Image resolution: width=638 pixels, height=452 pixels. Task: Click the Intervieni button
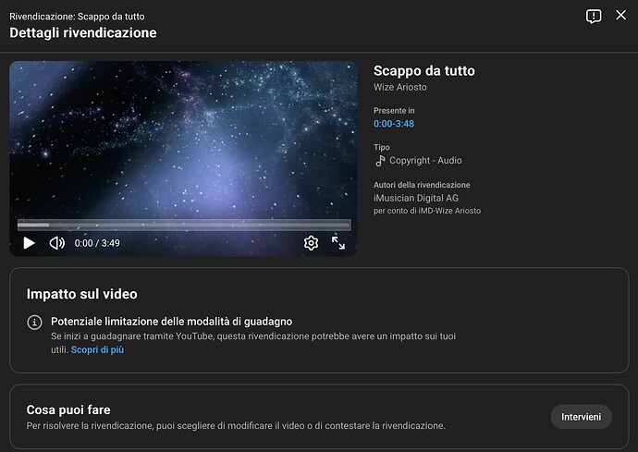[x=581, y=417]
